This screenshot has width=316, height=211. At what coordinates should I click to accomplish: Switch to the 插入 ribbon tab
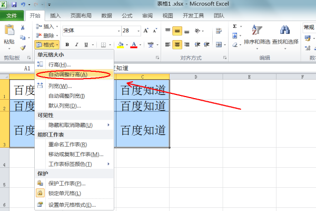55,15
